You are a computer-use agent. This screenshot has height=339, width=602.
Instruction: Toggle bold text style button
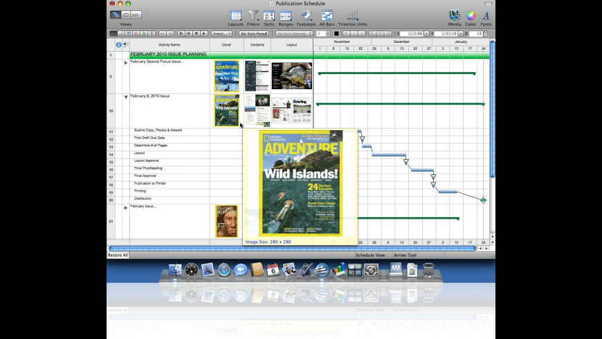(x=346, y=33)
